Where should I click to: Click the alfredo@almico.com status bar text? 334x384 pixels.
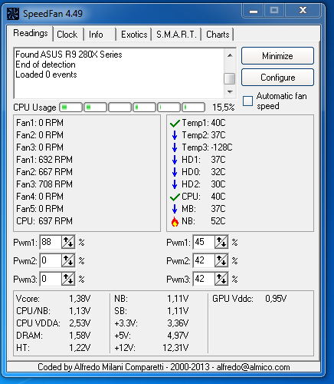[x=253, y=367]
